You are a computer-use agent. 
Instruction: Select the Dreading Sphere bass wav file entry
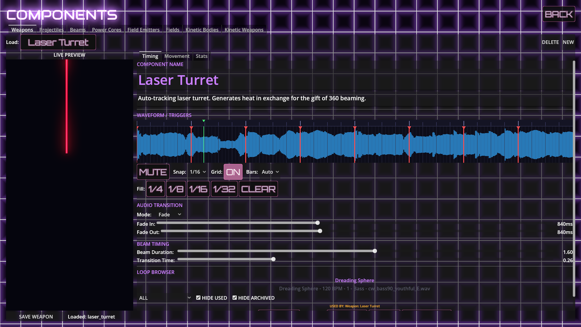355,289
